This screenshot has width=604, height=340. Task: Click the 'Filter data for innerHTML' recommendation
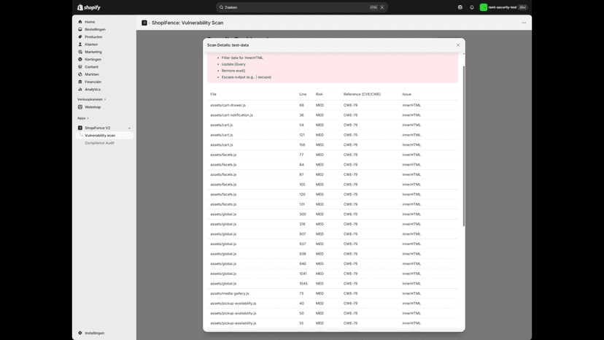242,58
